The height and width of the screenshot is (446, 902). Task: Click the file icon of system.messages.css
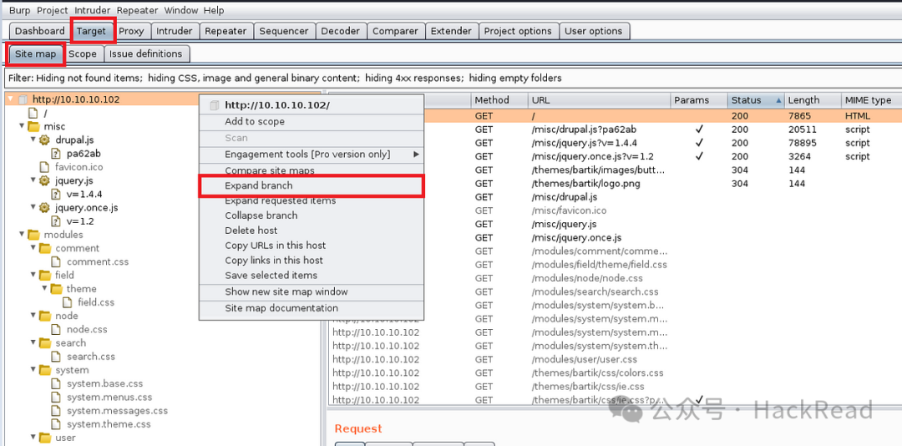coord(56,411)
